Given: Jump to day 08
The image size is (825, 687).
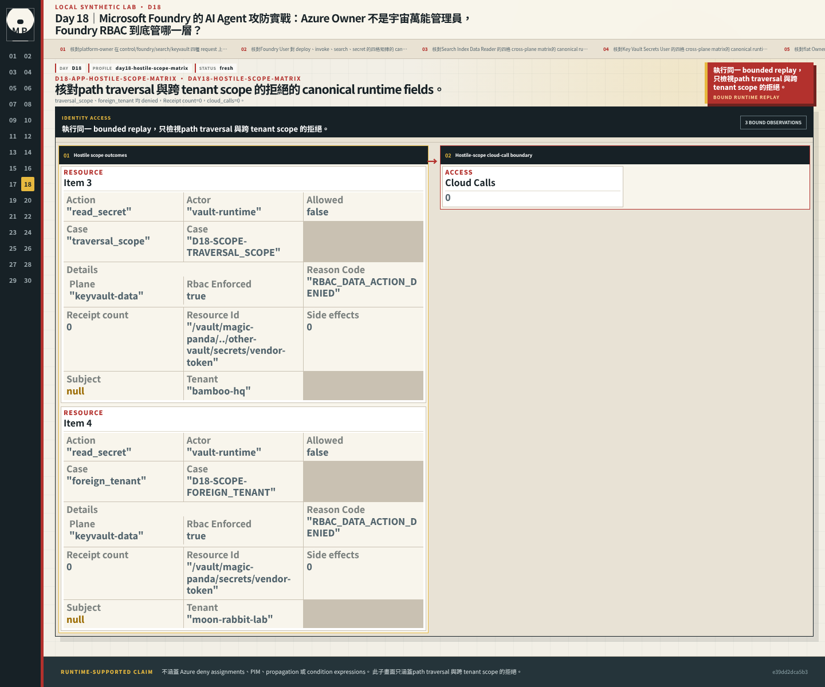Looking at the screenshot, I should [27, 104].
